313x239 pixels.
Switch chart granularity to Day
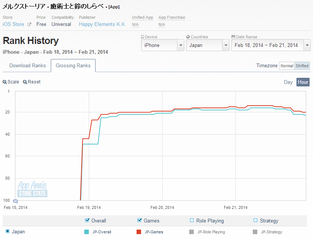pyautogui.click(x=288, y=82)
